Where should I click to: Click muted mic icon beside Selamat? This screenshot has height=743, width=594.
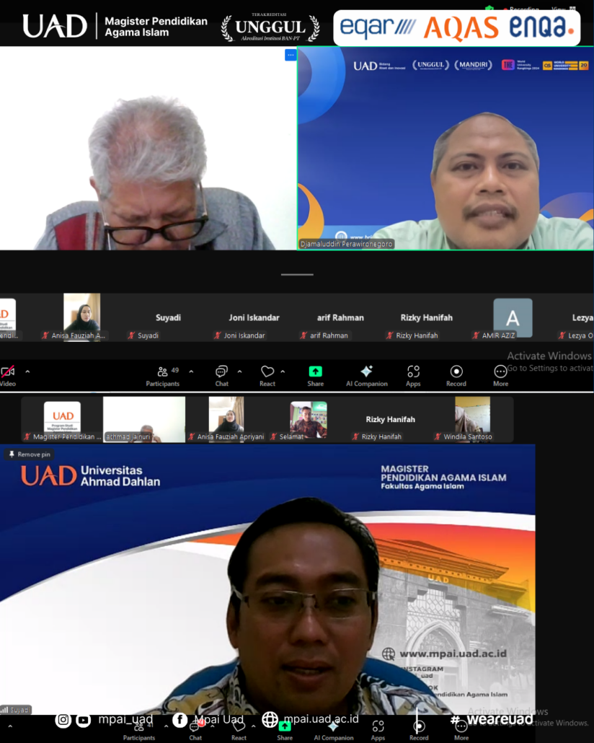[x=273, y=437]
